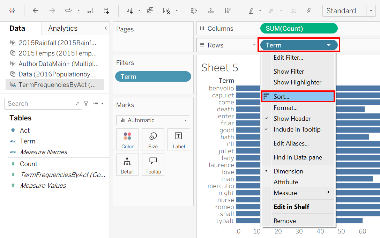Click the Size button on Marks card
This screenshot has width=380, height=238.
(x=153, y=139)
